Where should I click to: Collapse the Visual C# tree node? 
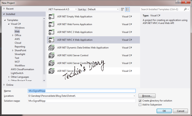click(9, 24)
